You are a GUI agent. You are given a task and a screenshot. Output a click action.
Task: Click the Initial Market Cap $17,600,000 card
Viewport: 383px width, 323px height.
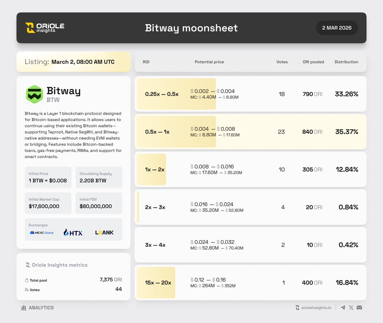point(48,203)
